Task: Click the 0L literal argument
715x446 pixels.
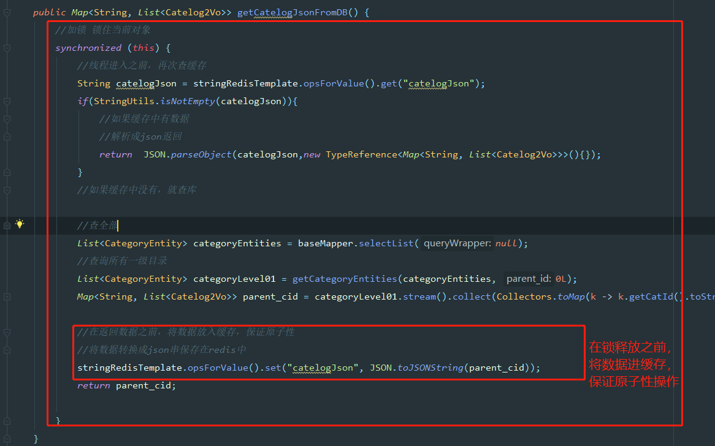Action: pos(561,279)
